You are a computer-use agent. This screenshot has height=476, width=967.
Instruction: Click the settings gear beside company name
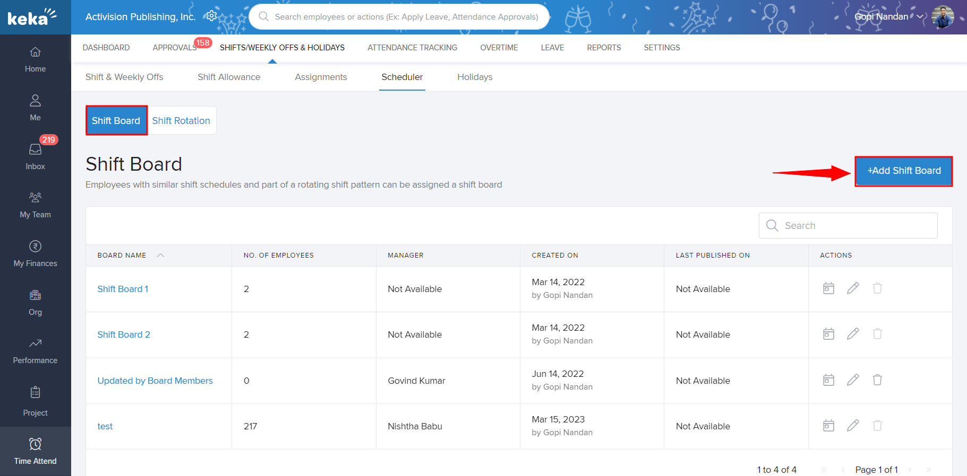(x=211, y=16)
